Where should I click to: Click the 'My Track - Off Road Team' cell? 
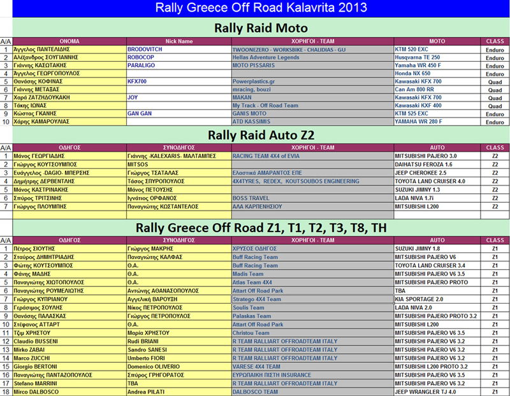pyautogui.click(x=312, y=105)
